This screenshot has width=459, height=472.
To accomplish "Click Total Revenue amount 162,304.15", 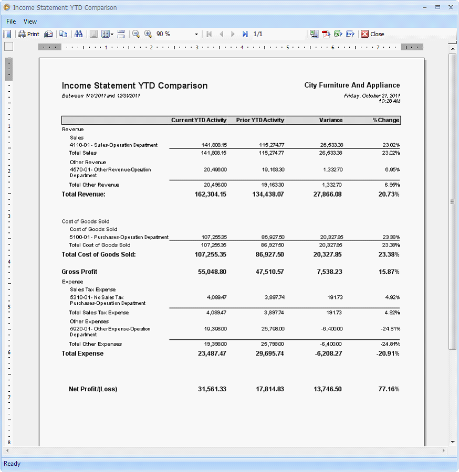I will tap(211, 194).
